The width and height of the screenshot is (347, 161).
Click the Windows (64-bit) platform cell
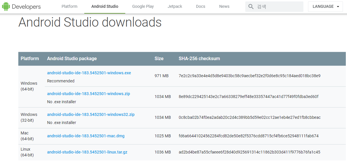click(29, 86)
